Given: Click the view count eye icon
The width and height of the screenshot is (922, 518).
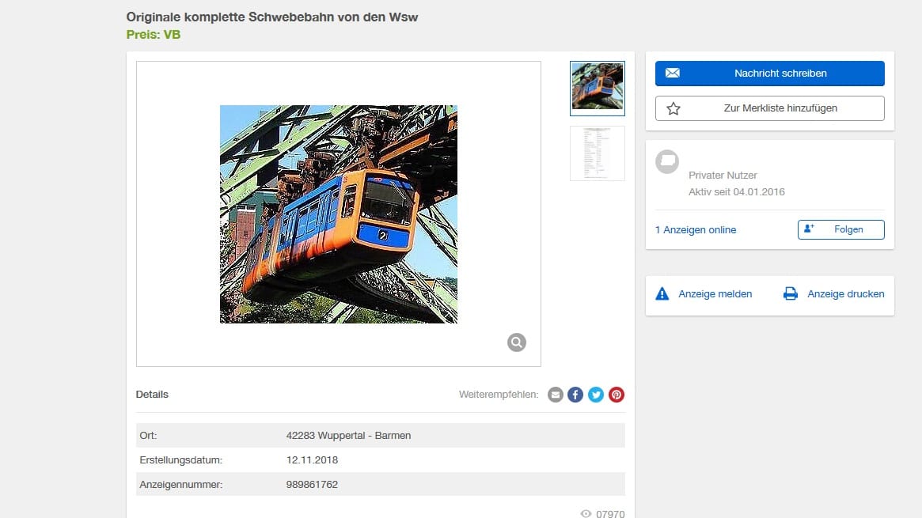Looking at the screenshot, I should click(x=586, y=514).
